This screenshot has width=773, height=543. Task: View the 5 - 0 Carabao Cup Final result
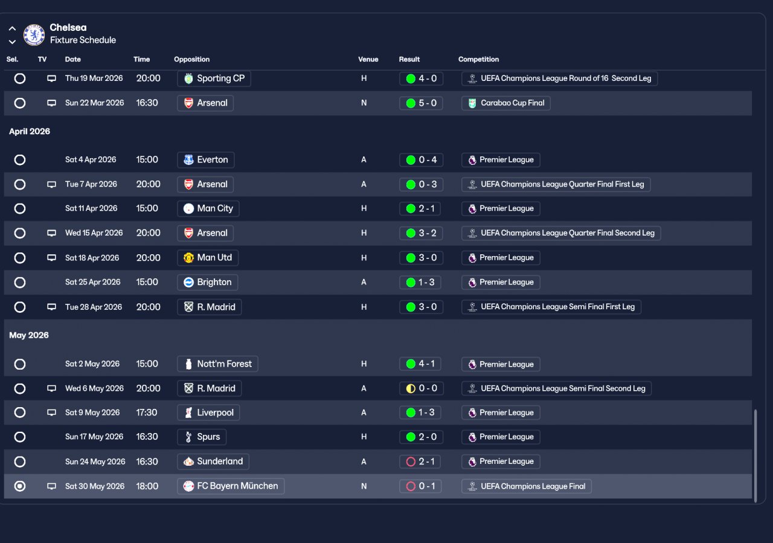[421, 103]
